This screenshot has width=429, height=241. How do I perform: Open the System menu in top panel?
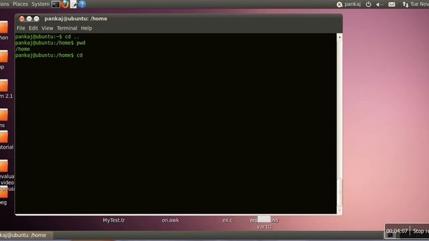pos(40,4)
